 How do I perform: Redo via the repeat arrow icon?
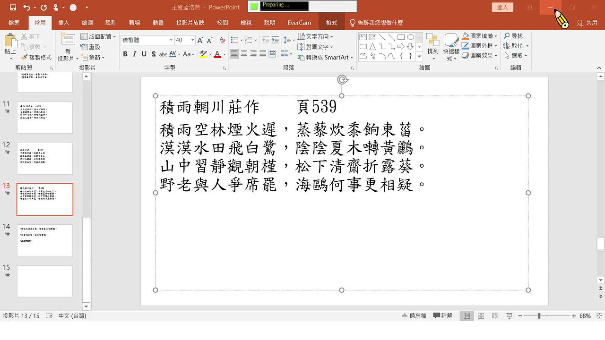click(x=43, y=8)
